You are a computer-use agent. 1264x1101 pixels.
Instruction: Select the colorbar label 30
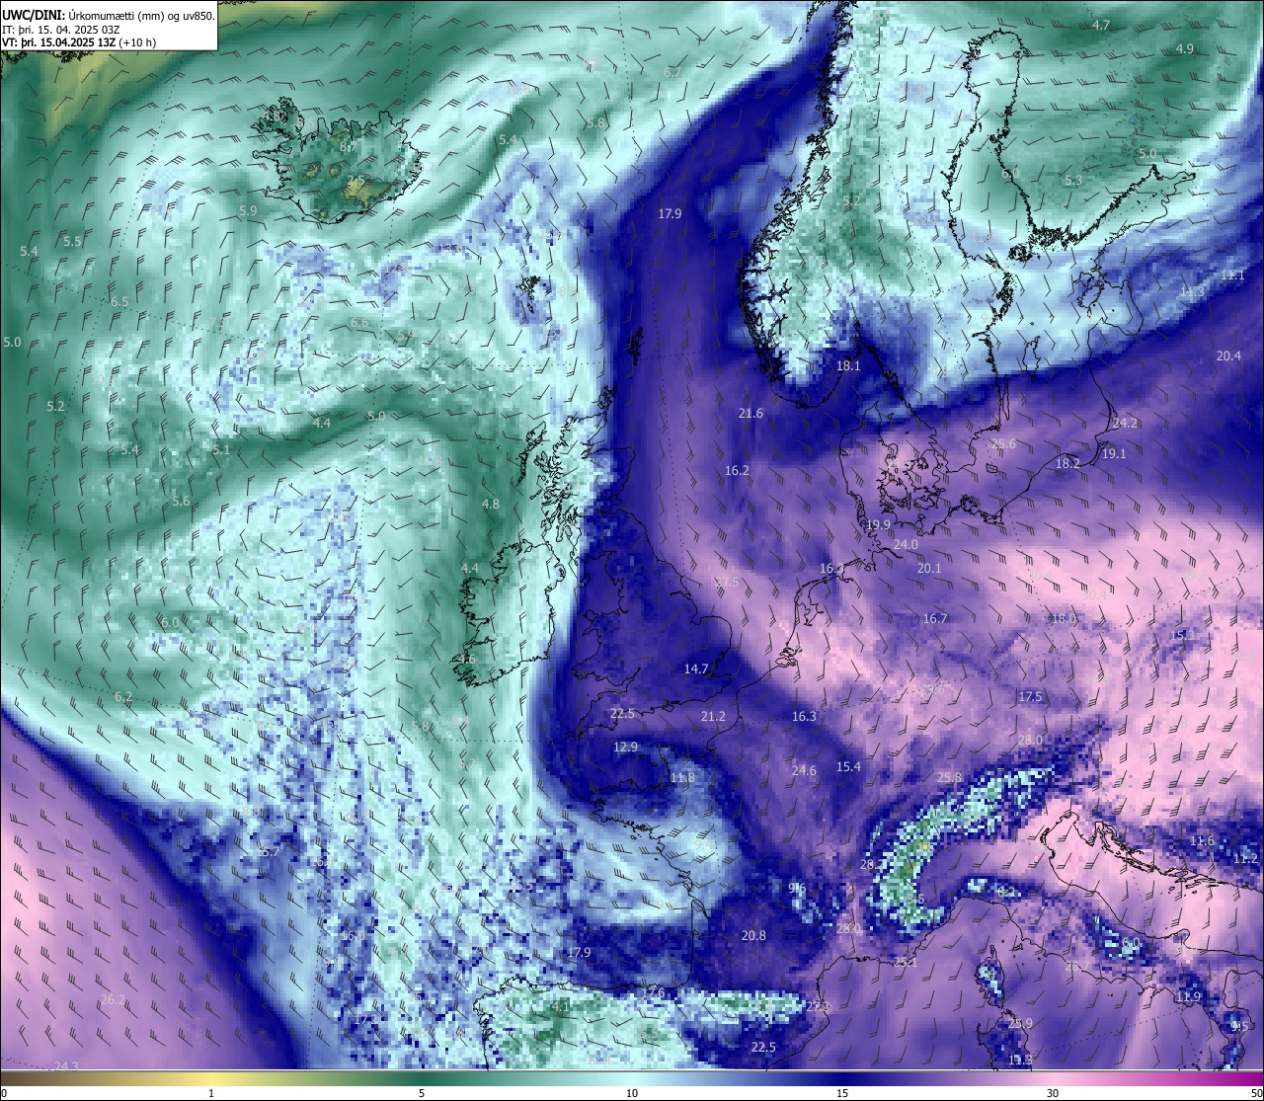1053,1093
